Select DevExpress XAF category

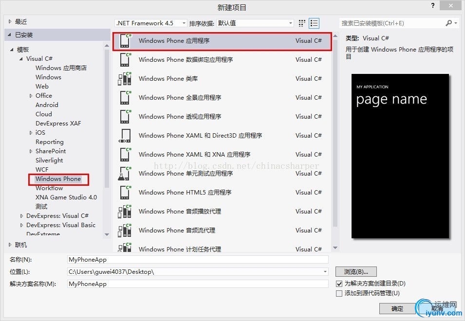pyautogui.click(x=58, y=124)
